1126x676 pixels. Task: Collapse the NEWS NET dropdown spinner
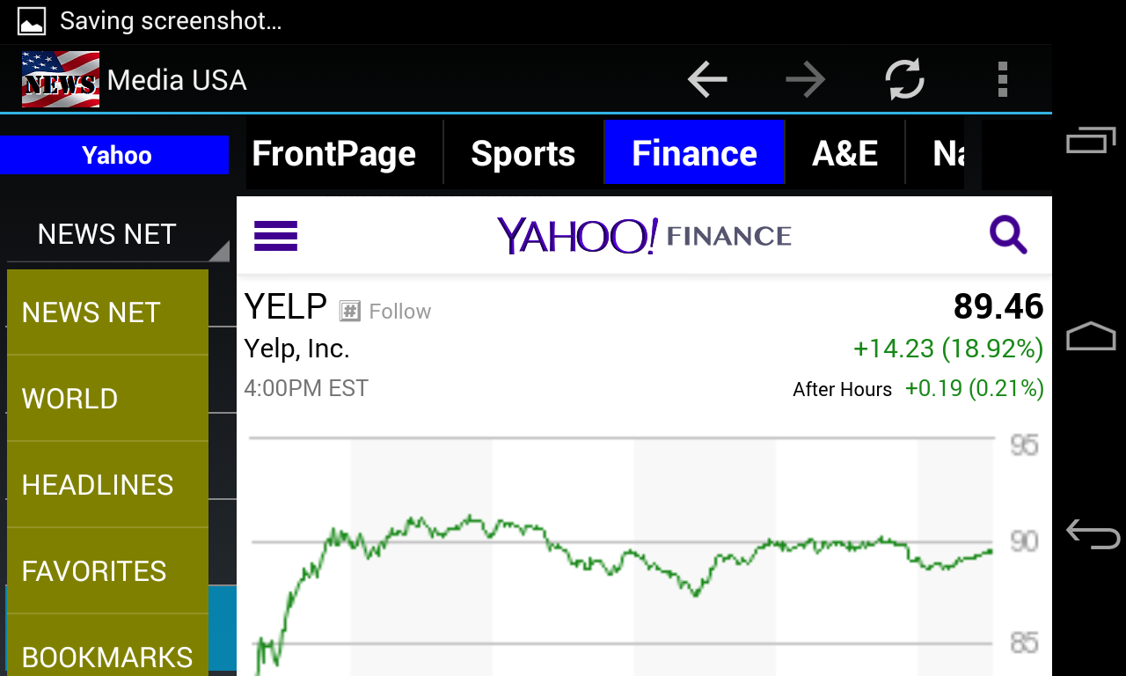click(x=117, y=235)
